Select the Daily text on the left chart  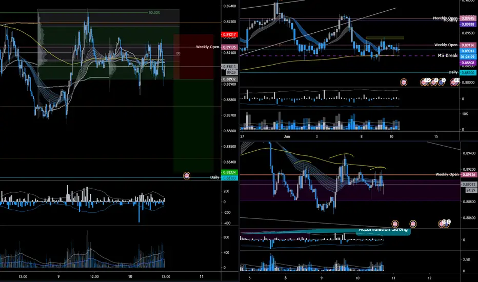(x=214, y=177)
